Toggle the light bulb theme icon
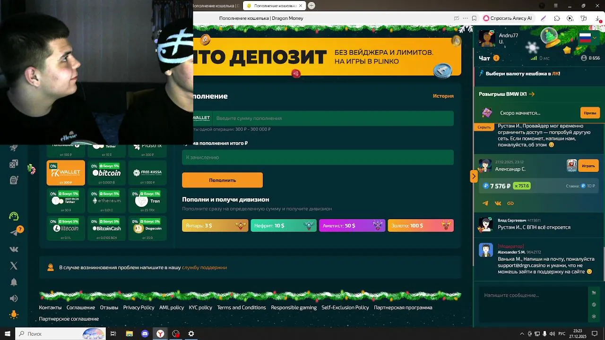Viewport: 605px width, 340px height. click(14, 314)
